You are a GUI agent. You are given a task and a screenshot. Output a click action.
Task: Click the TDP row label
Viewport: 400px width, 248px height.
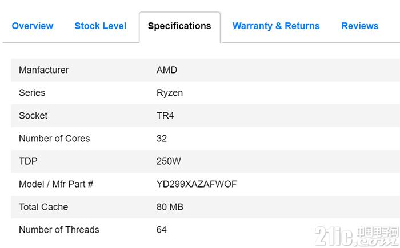pyautogui.click(x=28, y=161)
